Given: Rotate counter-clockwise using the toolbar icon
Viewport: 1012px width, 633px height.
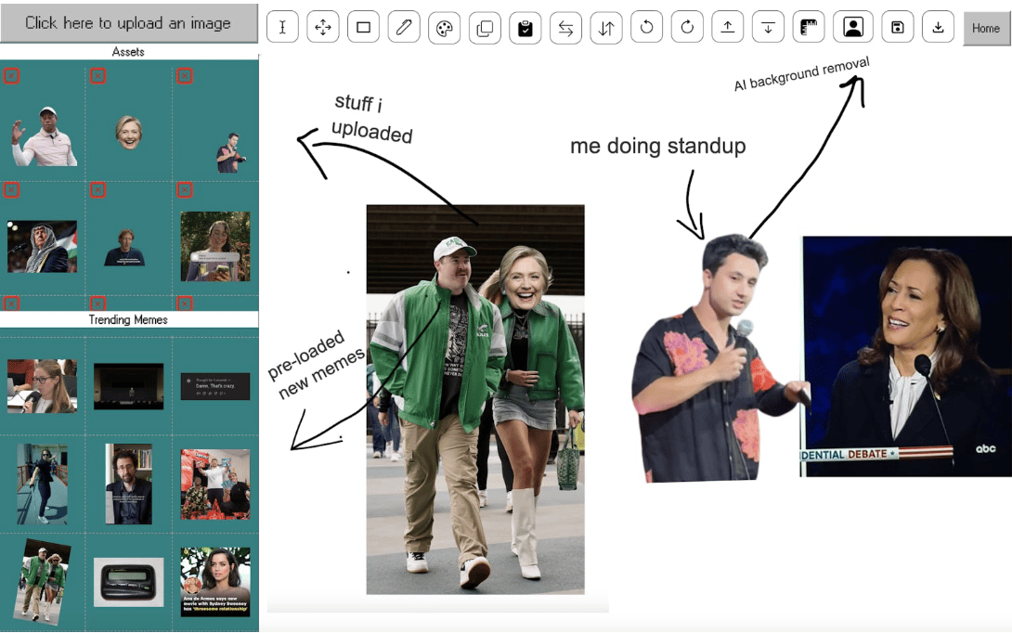Looking at the screenshot, I should 647,27.
